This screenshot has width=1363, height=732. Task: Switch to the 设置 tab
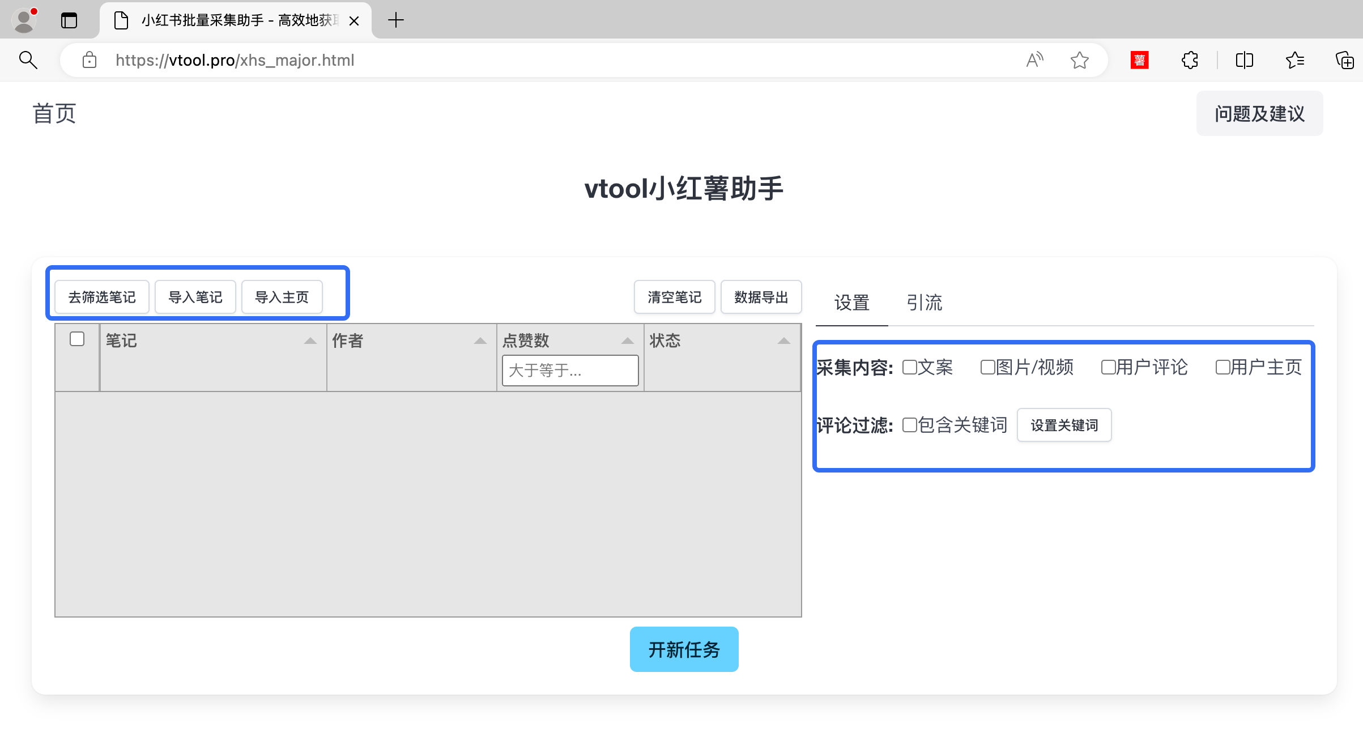(851, 303)
